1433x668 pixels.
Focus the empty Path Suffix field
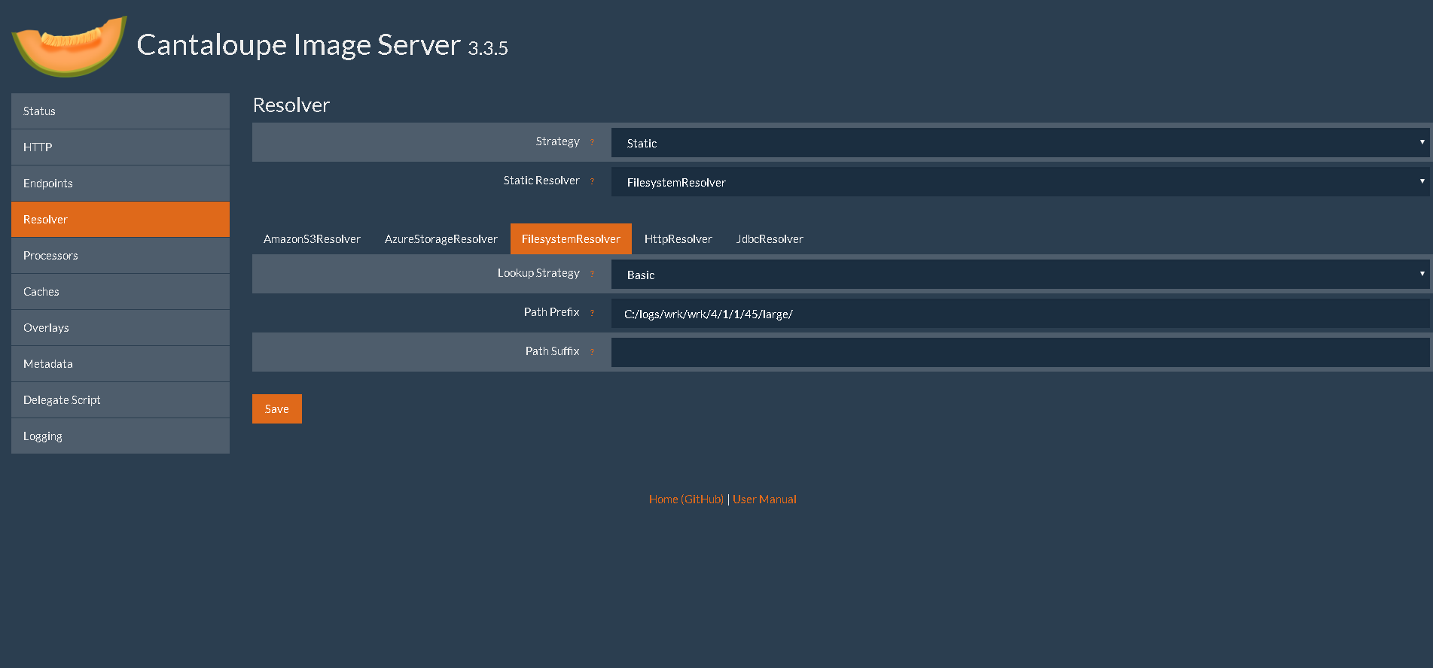click(x=1020, y=353)
